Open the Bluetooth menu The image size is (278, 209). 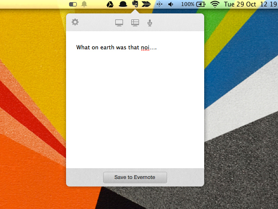(x=159, y=4)
